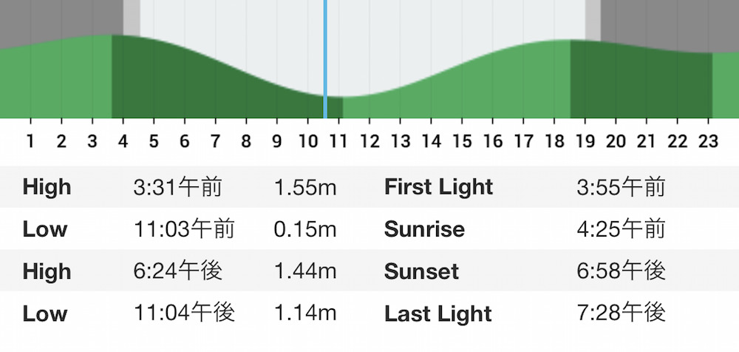Select hour 4 on the time axis
The width and height of the screenshot is (739, 352).
[123, 141]
